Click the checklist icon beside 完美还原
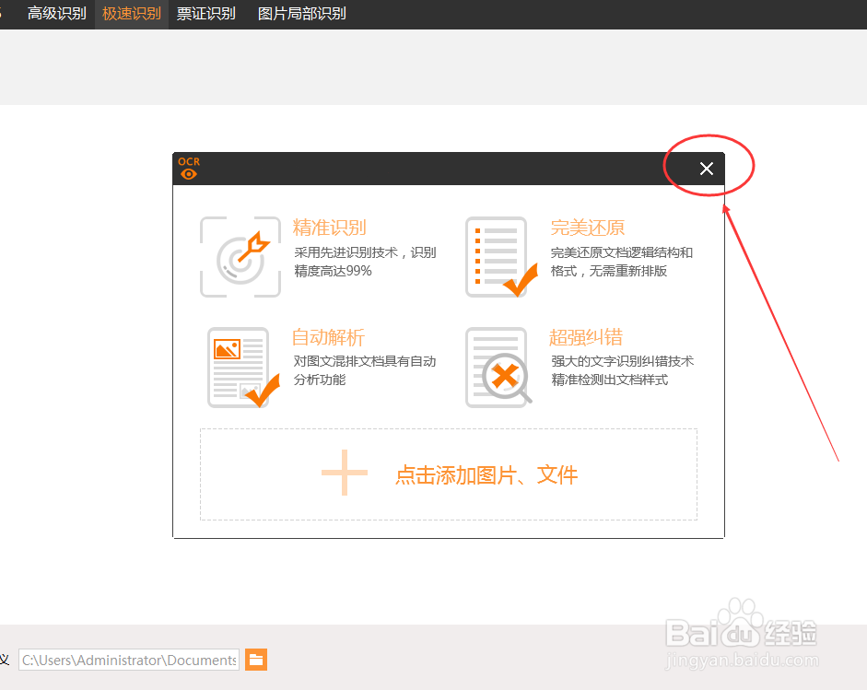 (x=498, y=256)
